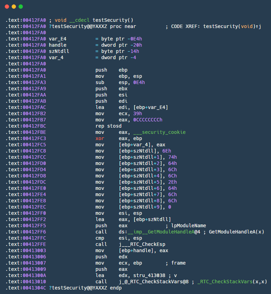Click the push edi instruction
This screenshot has width=271, height=294.
[112, 101]
